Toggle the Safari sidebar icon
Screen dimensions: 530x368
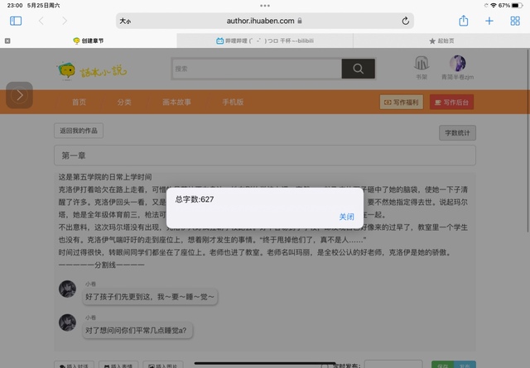(x=16, y=21)
